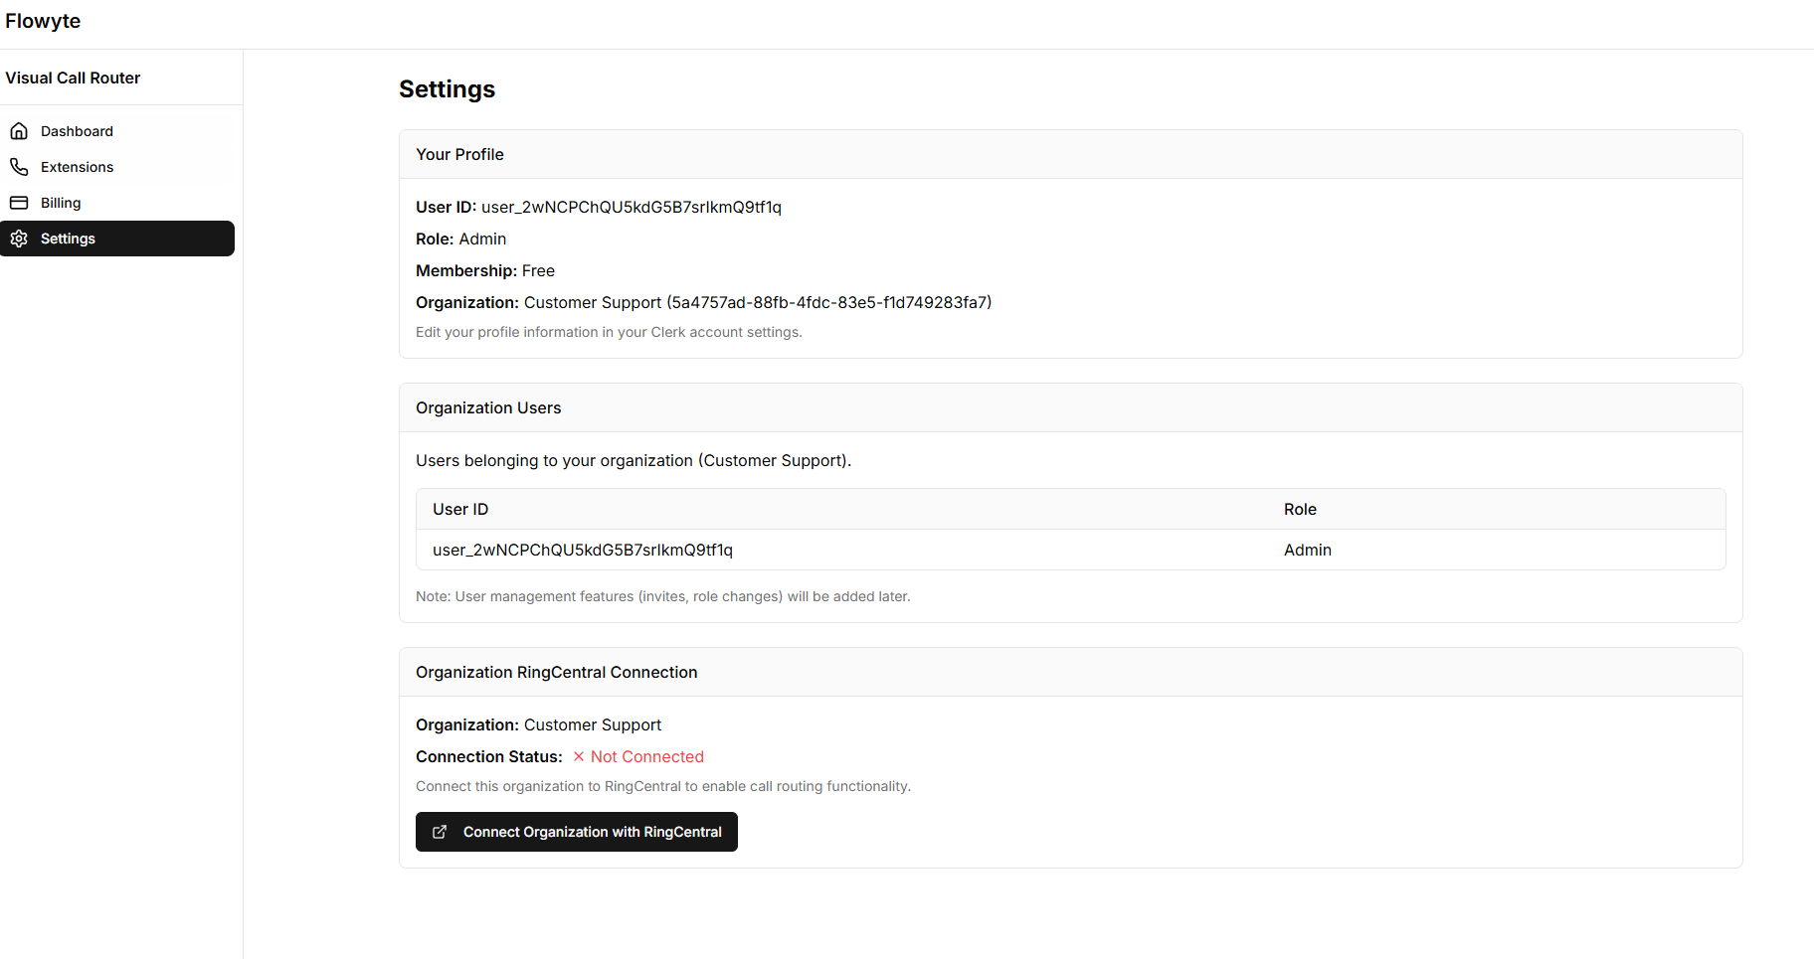Click the Extensions phone icon
The image size is (1814, 959).
point(19,167)
